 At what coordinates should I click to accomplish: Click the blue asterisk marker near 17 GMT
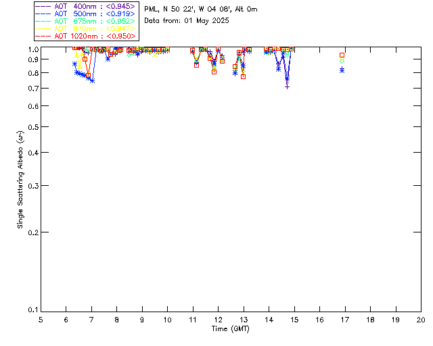(342, 70)
